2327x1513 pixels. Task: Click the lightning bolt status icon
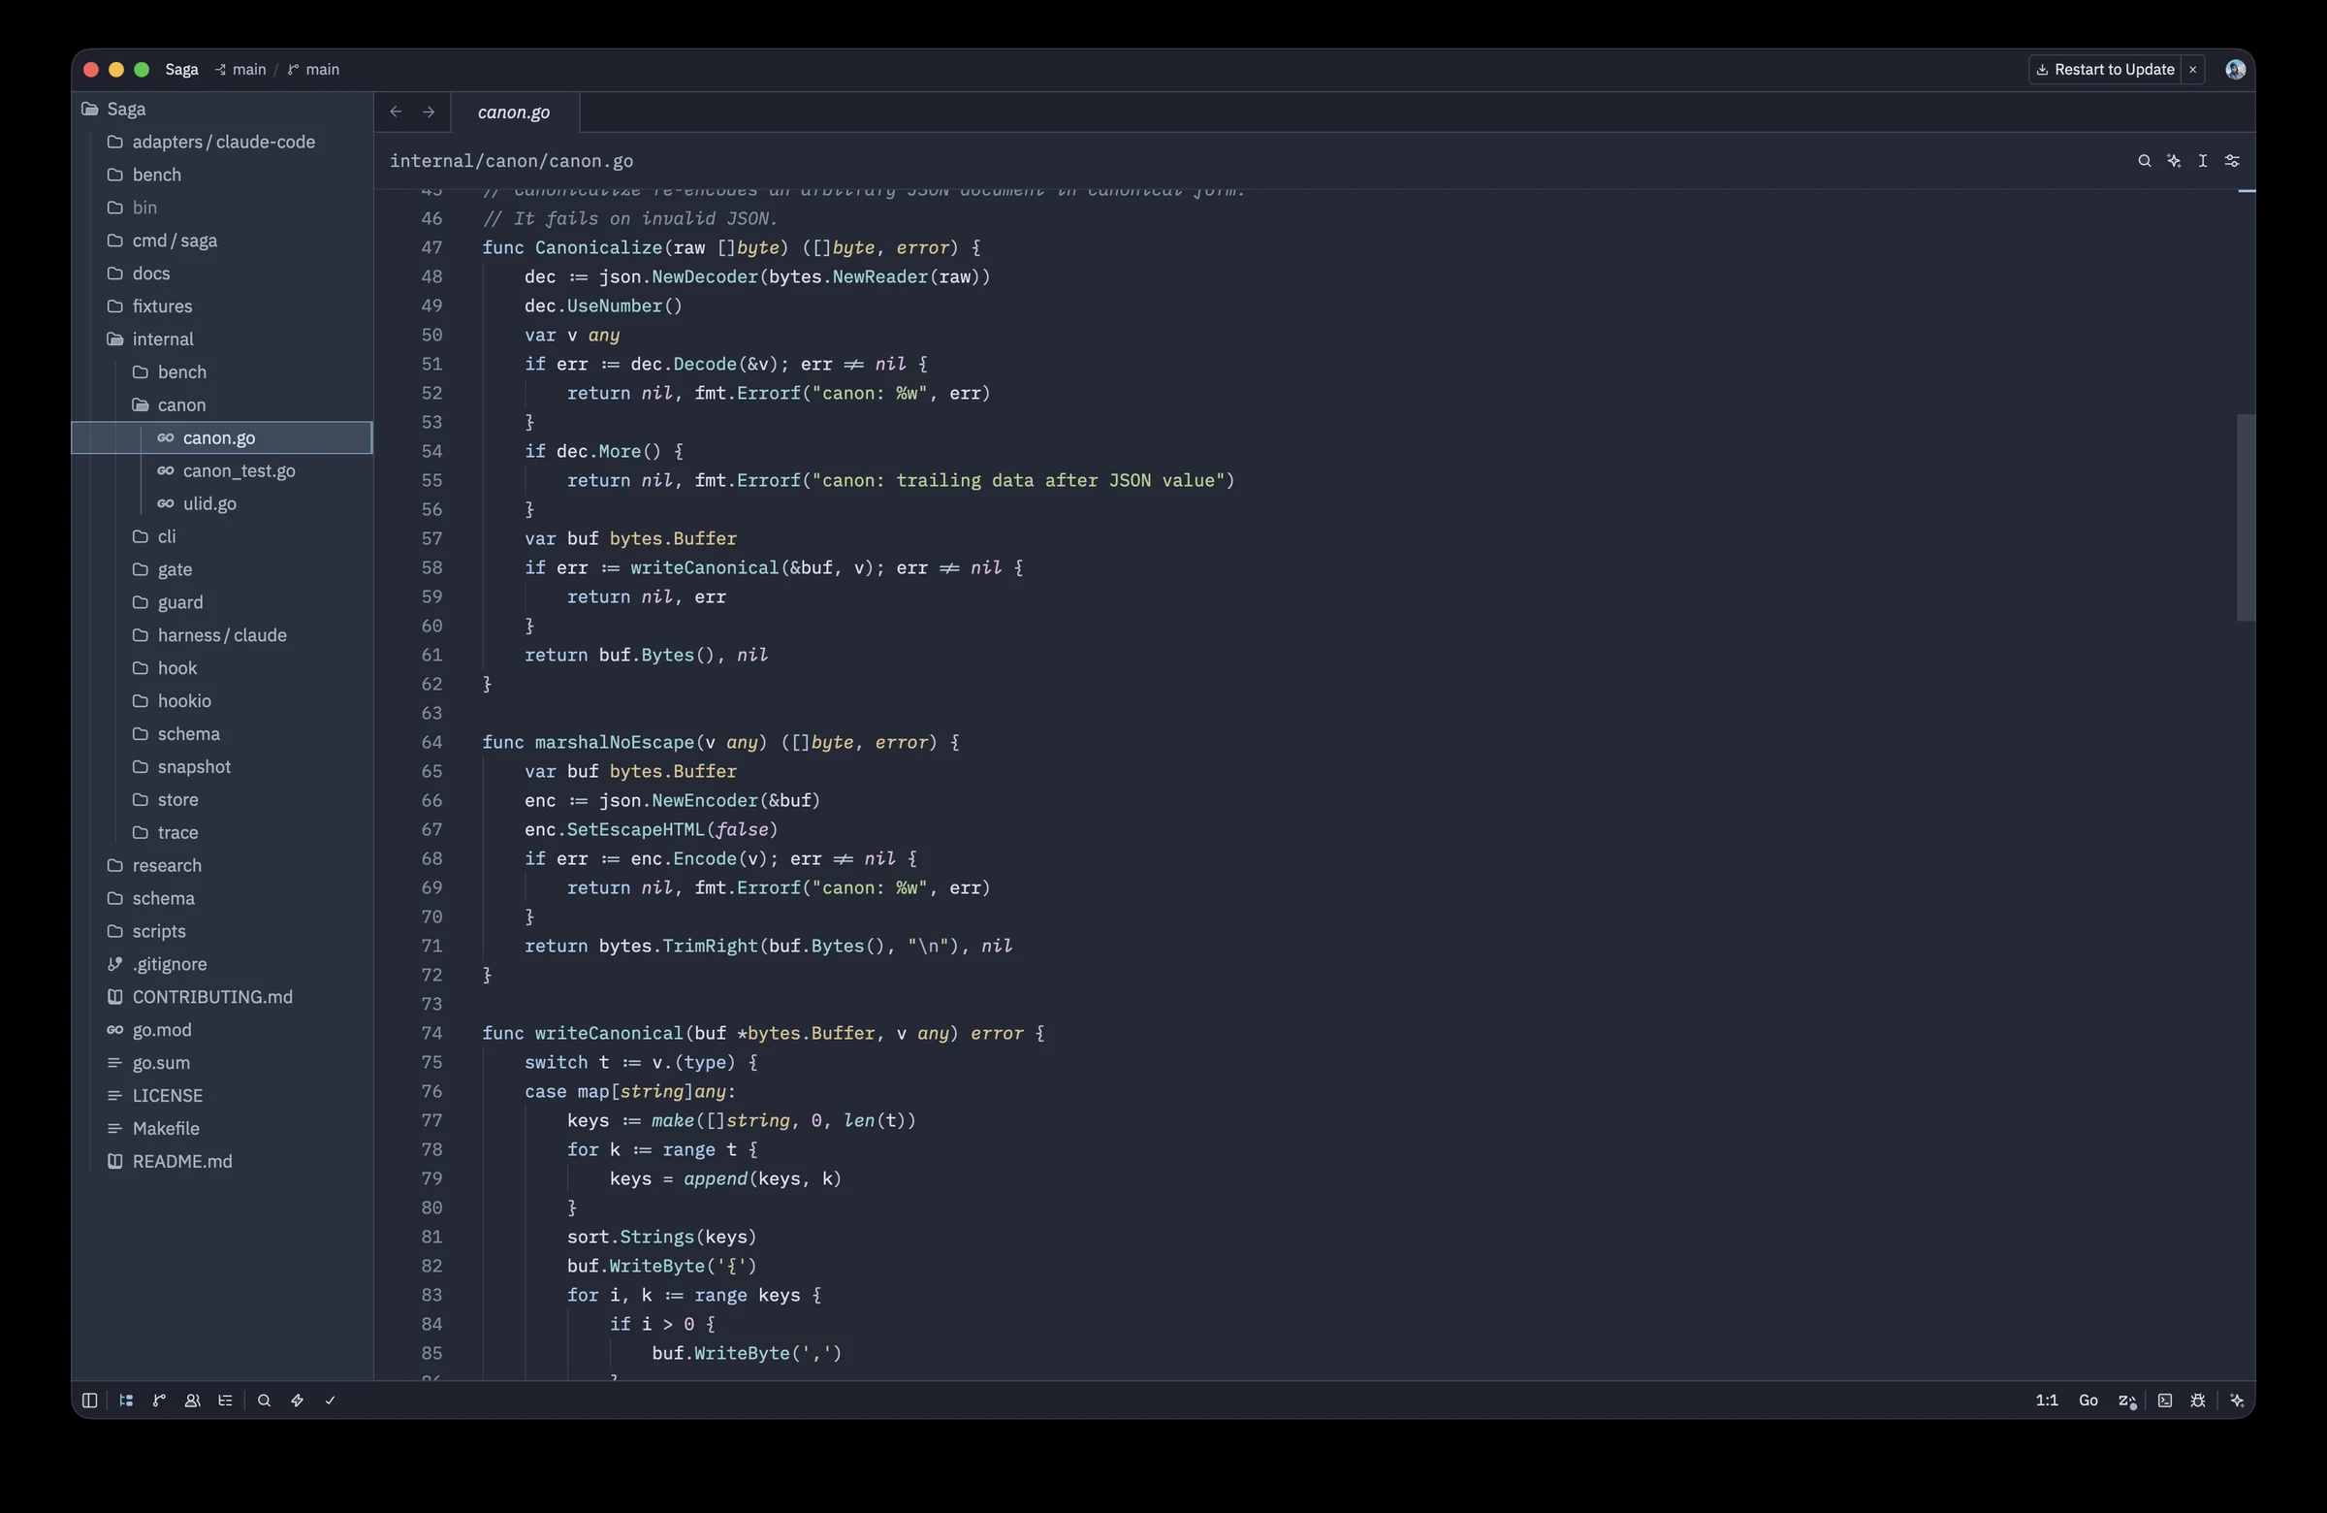click(298, 1400)
